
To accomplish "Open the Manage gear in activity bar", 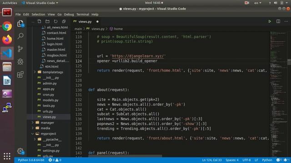I will click(x=20, y=151).
